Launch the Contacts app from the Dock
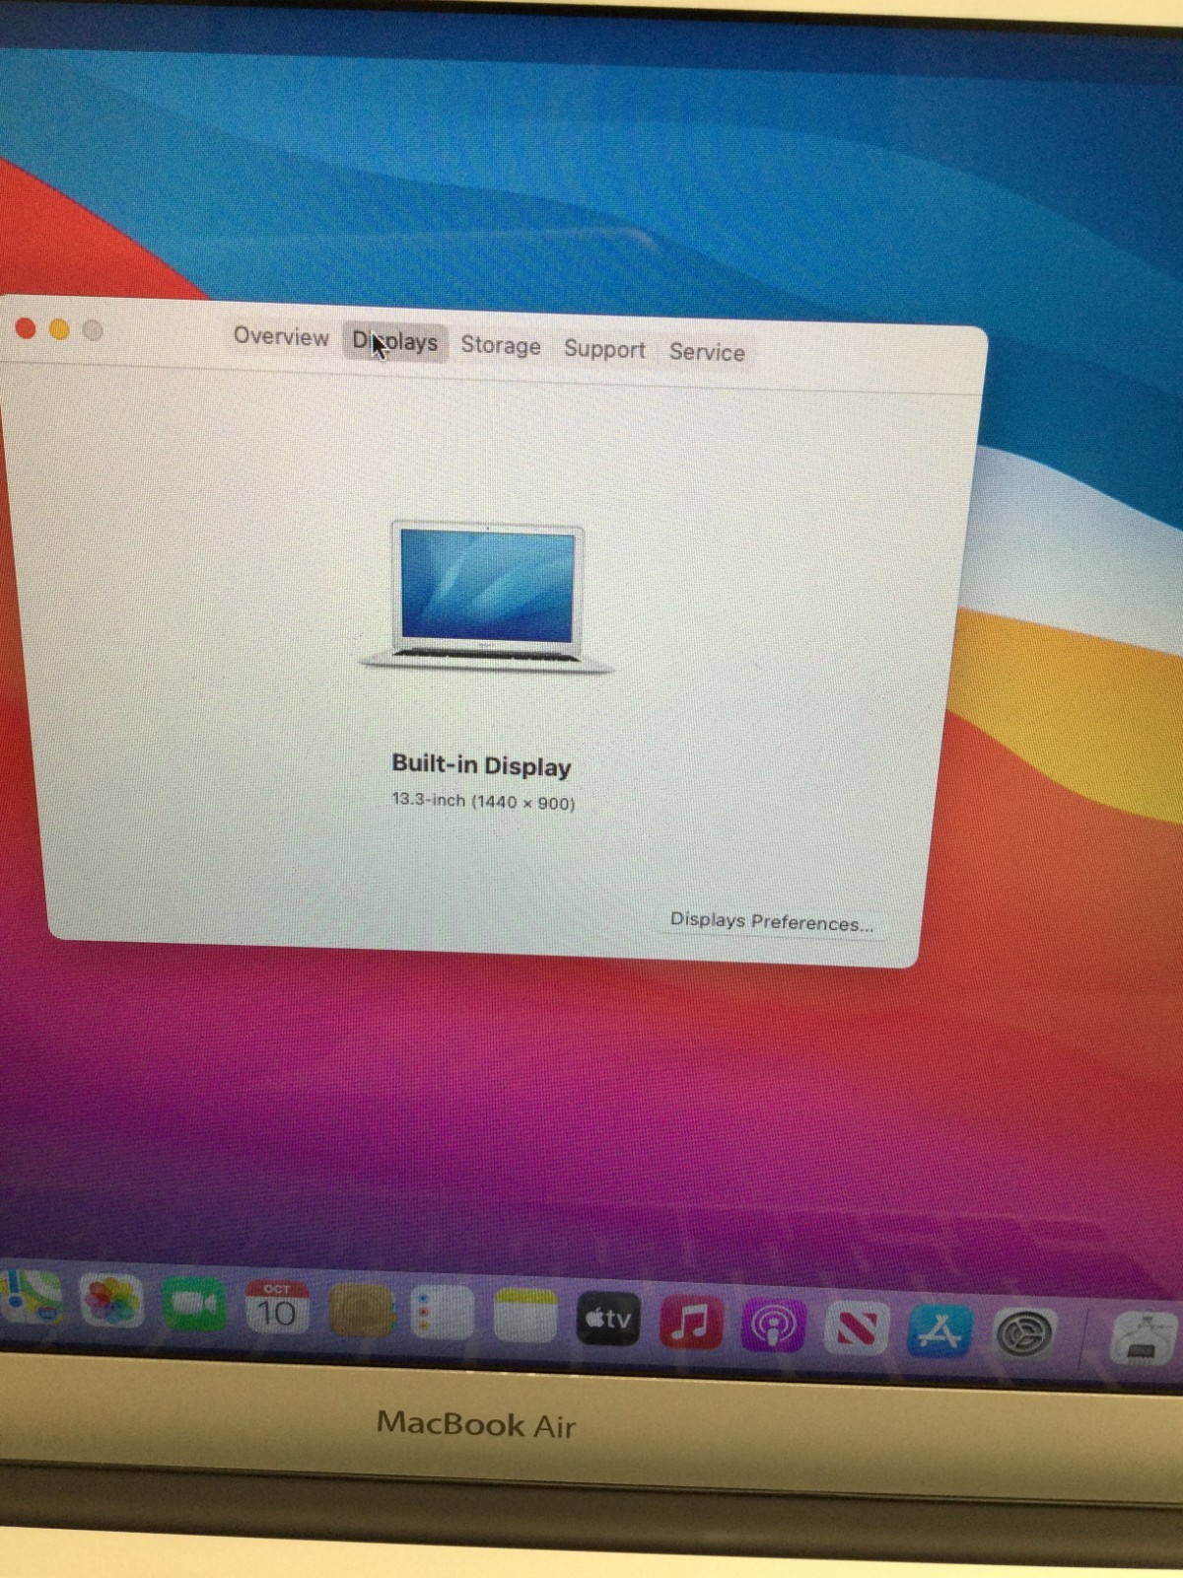The width and height of the screenshot is (1183, 1578). pyautogui.click(x=362, y=1310)
